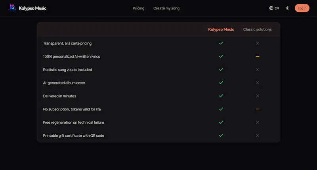The width and height of the screenshot is (317, 170).
Task: Click the check for Delivered in minutes
Action: (221, 96)
